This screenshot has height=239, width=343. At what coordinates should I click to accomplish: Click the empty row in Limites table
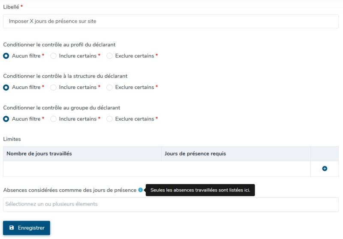156,169
